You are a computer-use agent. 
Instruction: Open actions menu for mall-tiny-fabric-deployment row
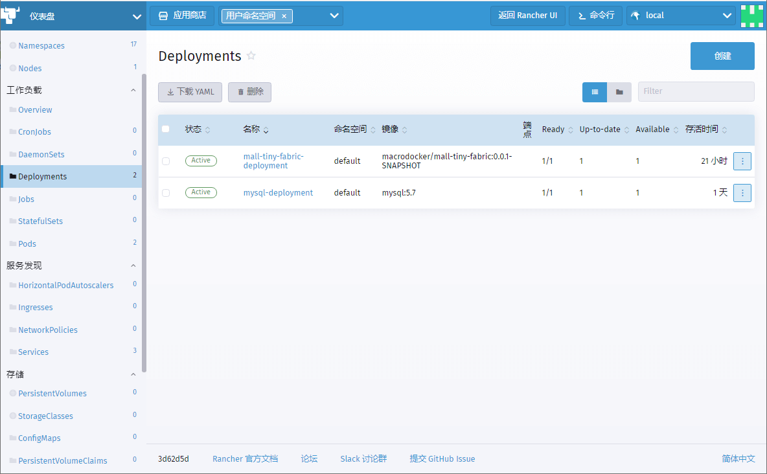pyautogui.click(x=742, y=161)
